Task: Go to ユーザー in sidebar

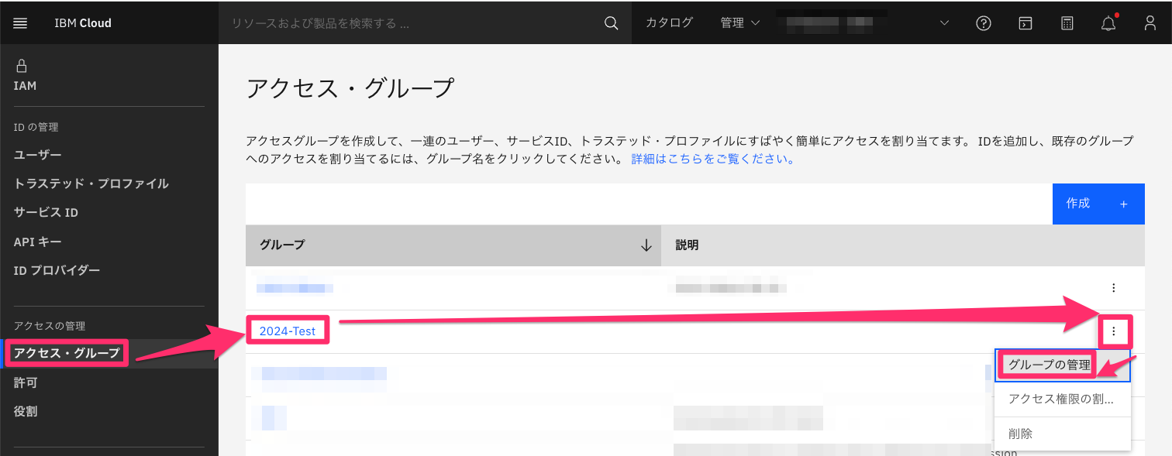Action: pos(38,155)
